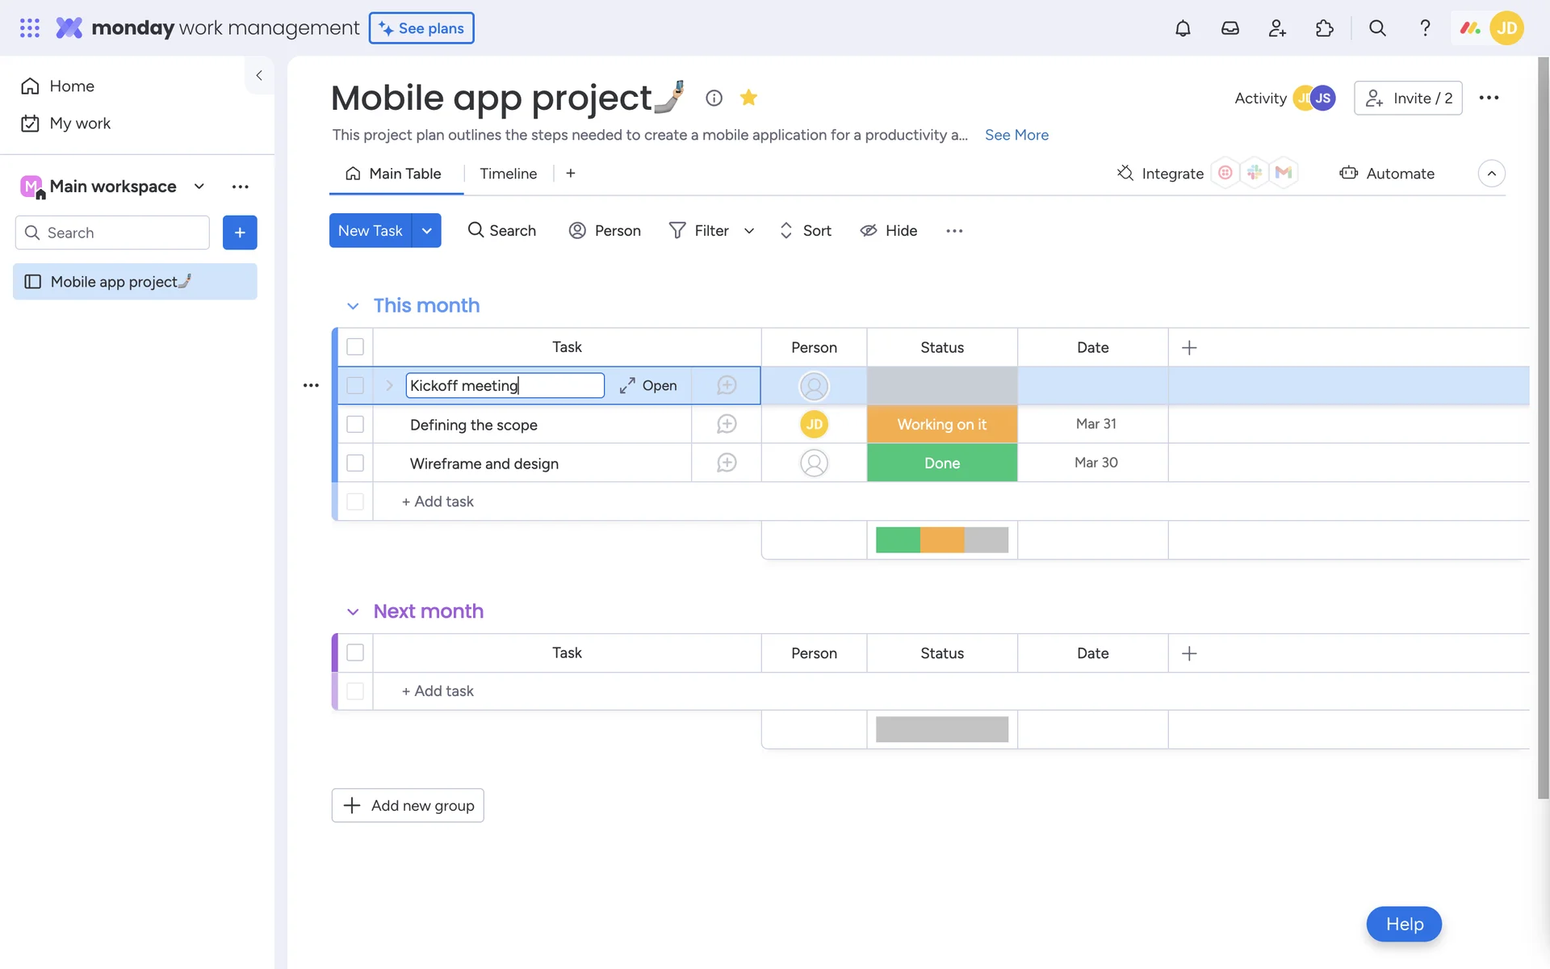Image resolution: width=1550 pixels, height=969 pixels.
Task: Open the apps marketplace puzzle icon
Action: 1324,28
